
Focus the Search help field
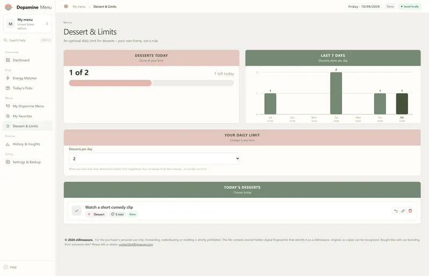click(x=28, y=40)
